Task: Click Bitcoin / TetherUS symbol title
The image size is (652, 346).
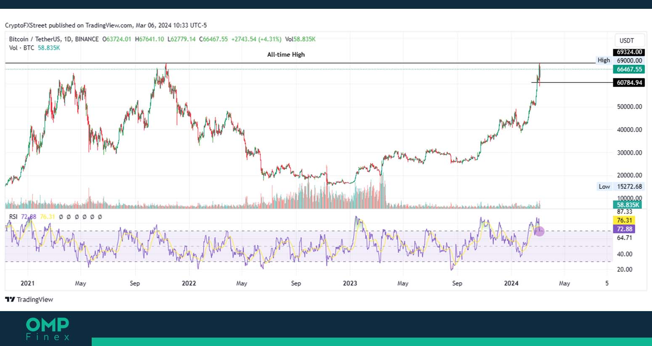Action: [34, 39]
